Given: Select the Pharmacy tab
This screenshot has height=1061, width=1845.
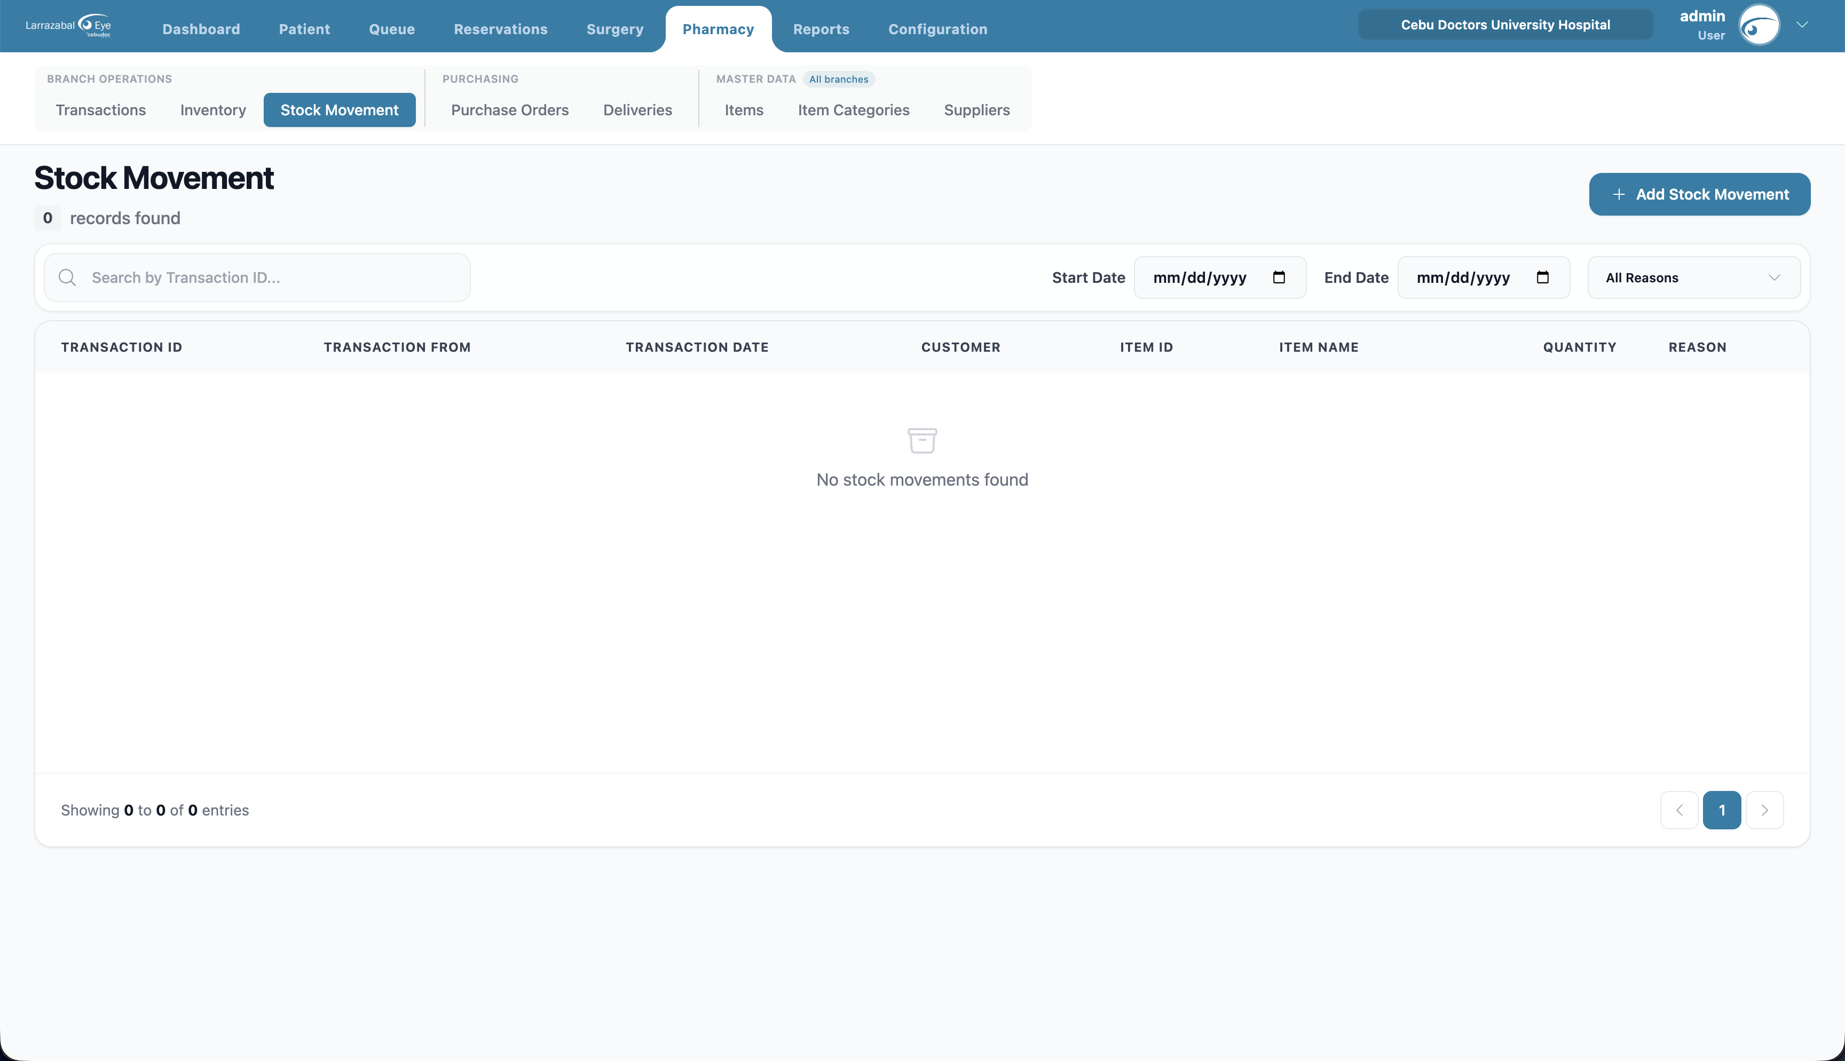Looking at the screenshot, I should tap(717, 29).
